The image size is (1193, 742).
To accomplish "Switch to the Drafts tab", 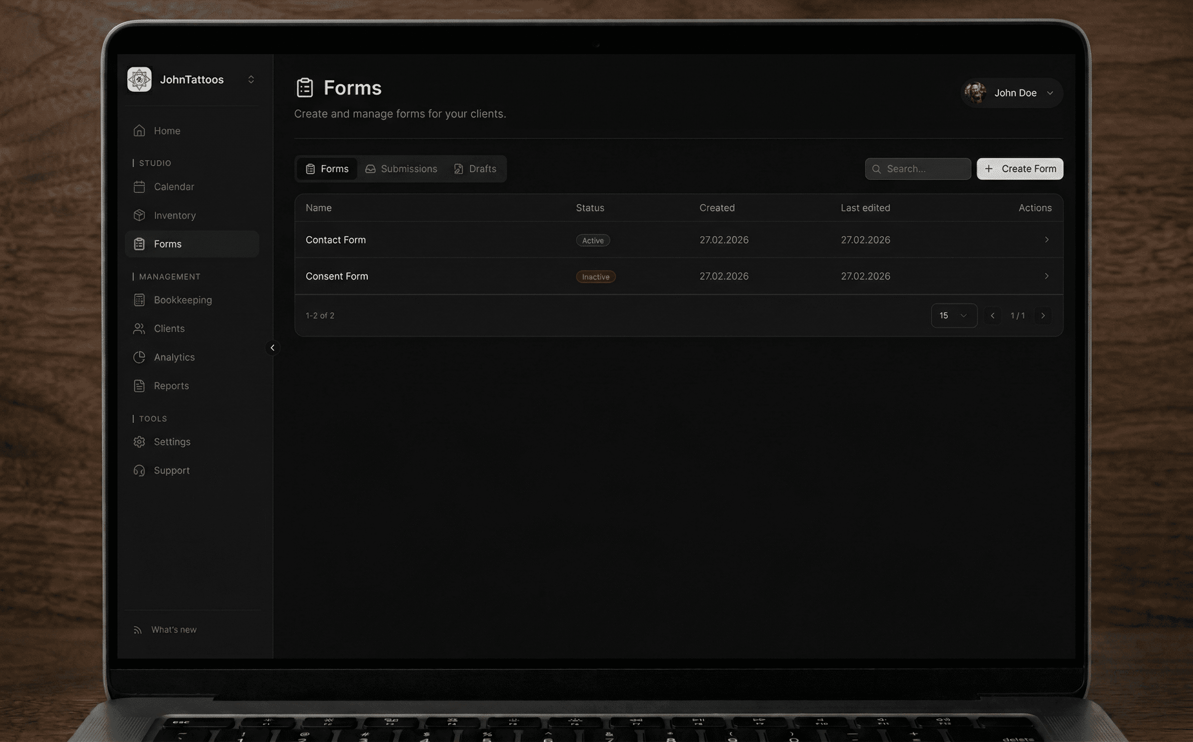I will tap(475, 169).
